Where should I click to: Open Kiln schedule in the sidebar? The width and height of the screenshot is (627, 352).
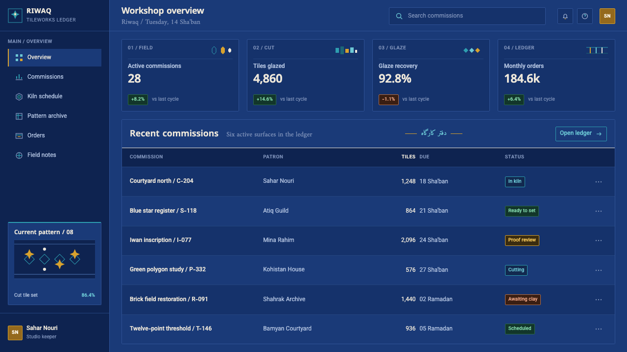click(55, 97)
